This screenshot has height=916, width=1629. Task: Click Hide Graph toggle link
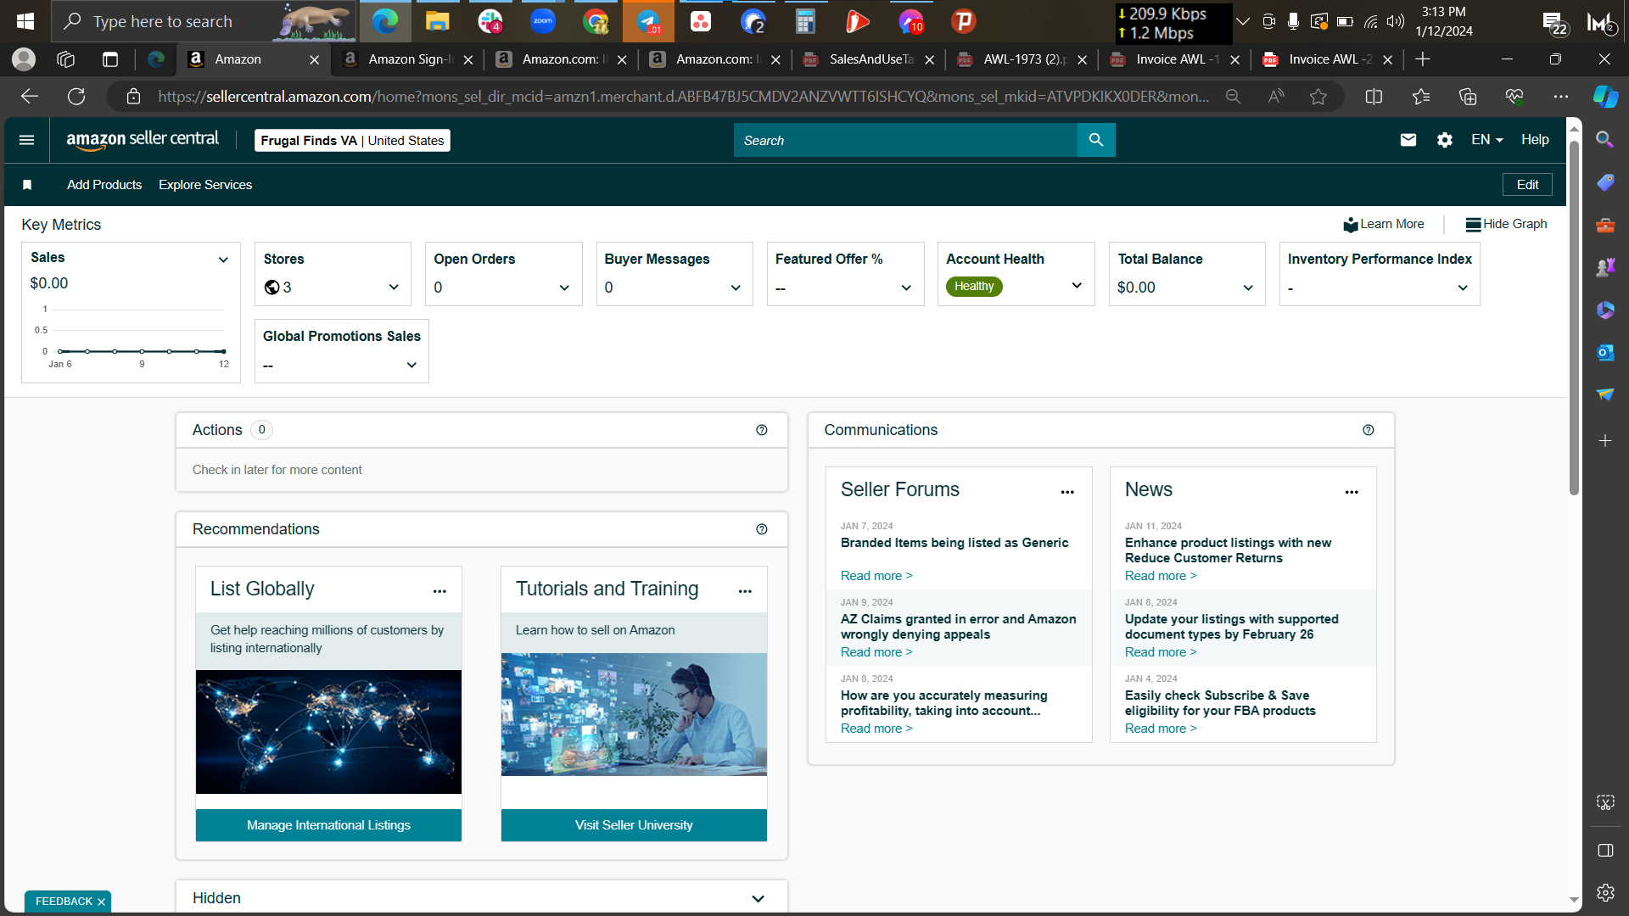(1506, 225)
